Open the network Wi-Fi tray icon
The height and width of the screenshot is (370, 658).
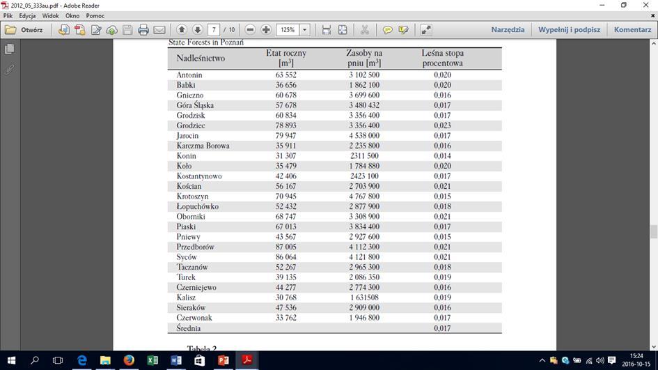pyautogui.click(x=589, y=360)
